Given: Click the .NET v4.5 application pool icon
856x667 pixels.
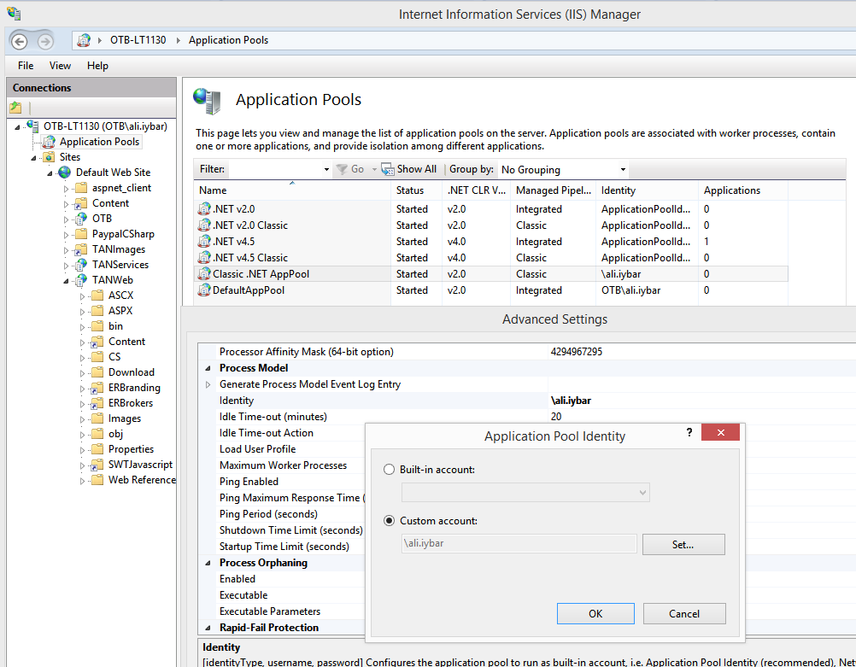Looking at the screenshot, I should (204, 242).
